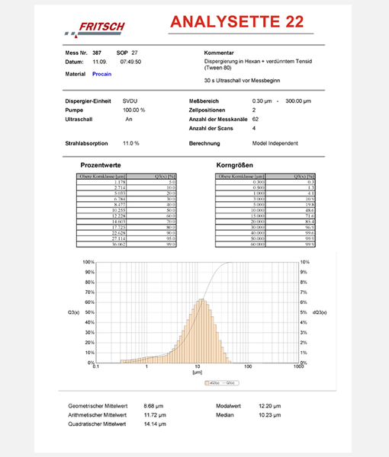Click the Meßbereich lower limit 0.30 µm
The width and height of the screenshot is (389, 457).
click(262, 101)
